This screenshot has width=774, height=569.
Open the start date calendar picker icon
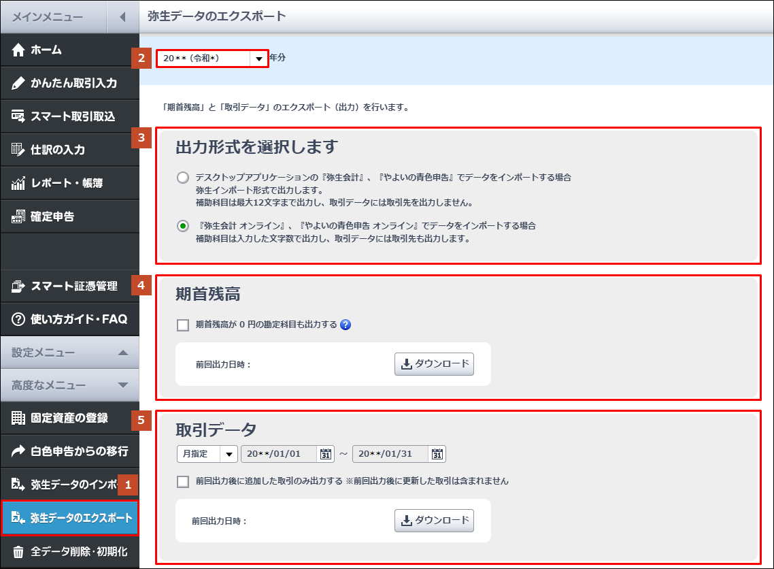[326, 454]
